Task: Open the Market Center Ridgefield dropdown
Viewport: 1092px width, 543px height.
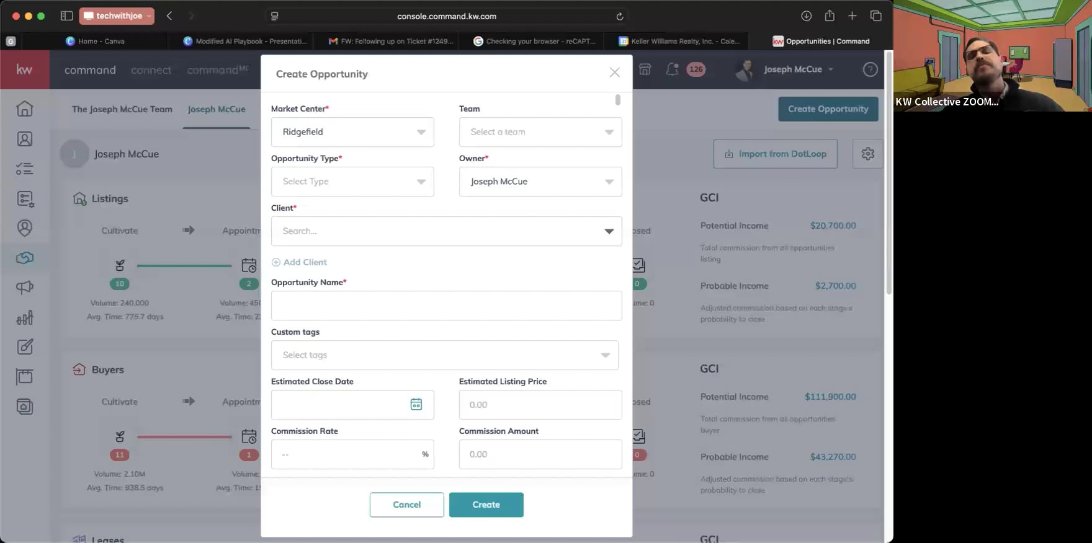Action: pyautogui.click(x=352, y=132)
